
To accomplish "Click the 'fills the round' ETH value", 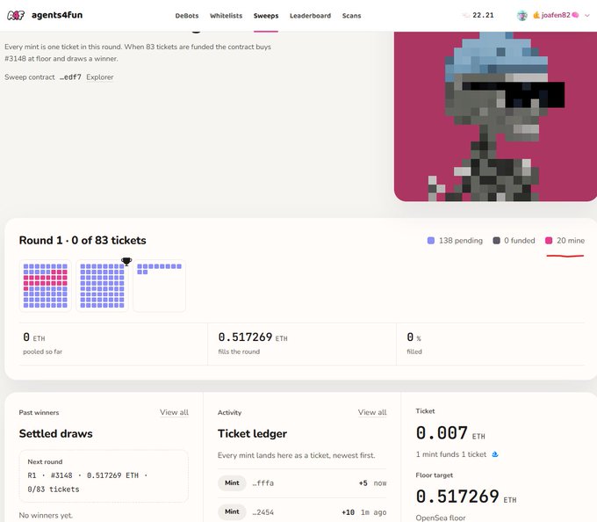I will [253, 337].
